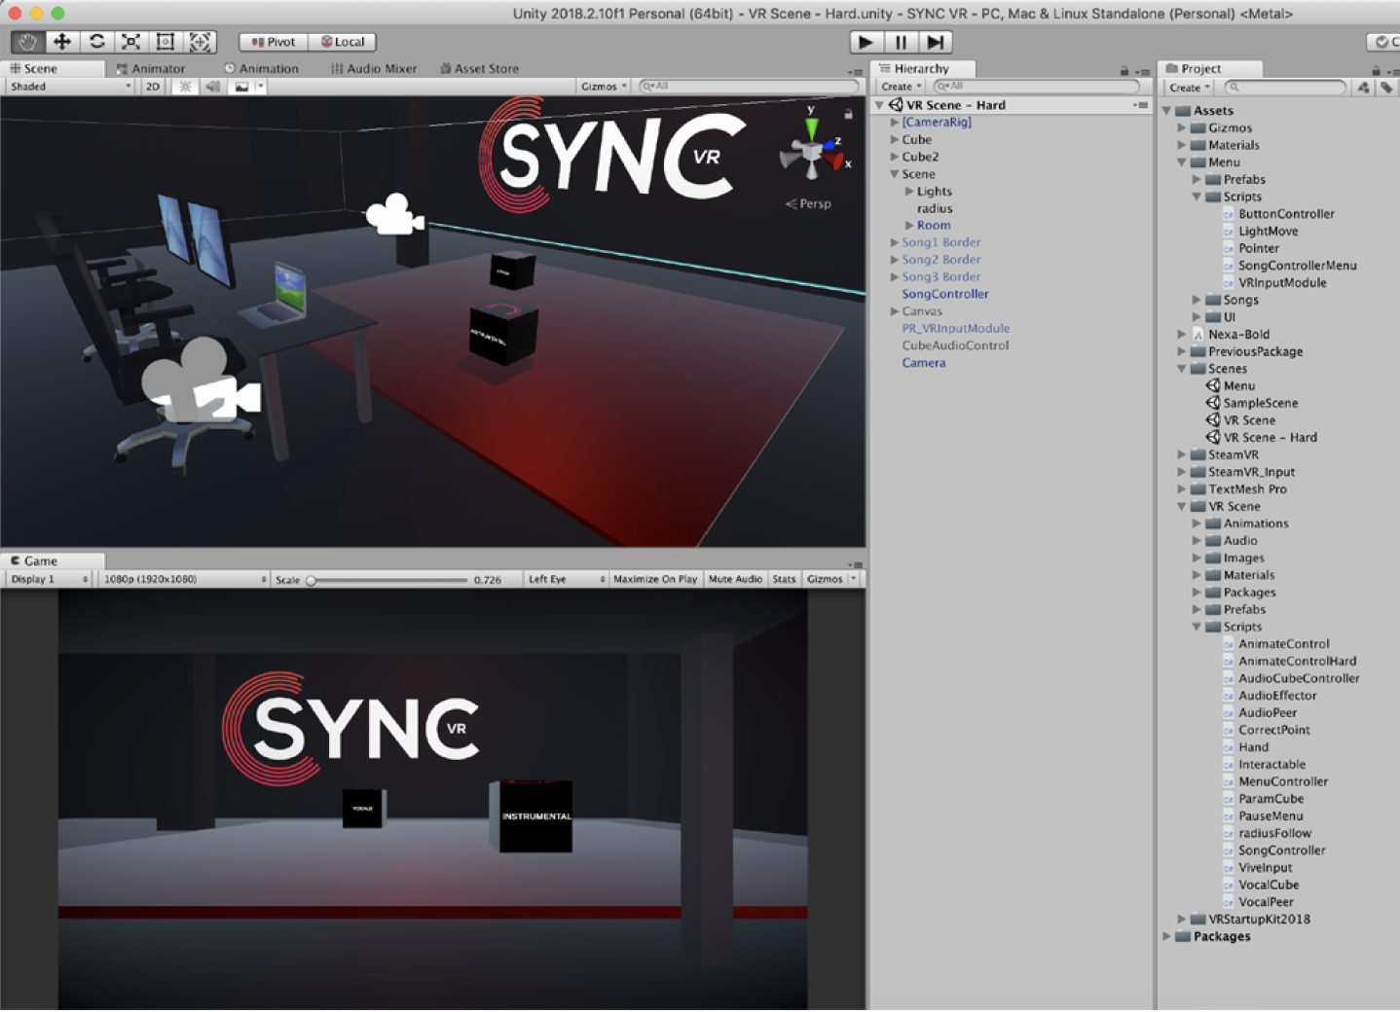The width and height of the screenshot is (1400, 1012).
Task: Toggle scene effects image icon
Action: click(241, 87)
